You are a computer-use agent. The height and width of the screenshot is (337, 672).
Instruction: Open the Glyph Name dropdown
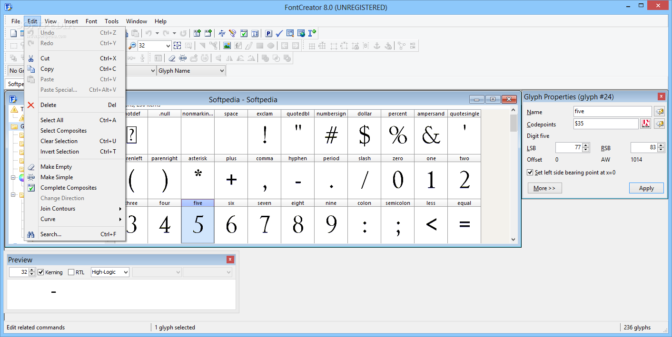pos(191,71)
